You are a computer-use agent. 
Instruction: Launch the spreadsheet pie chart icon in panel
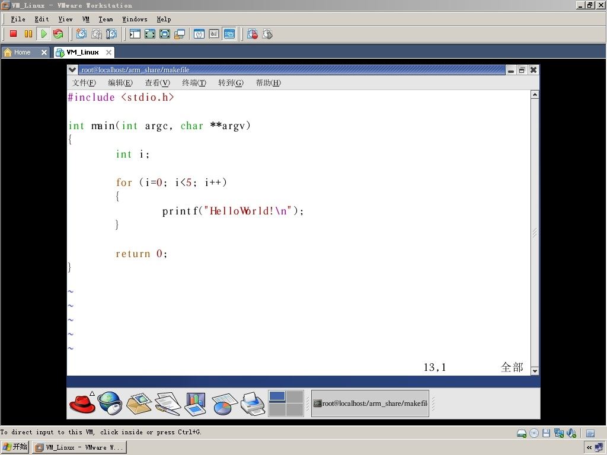pos(224,404)
